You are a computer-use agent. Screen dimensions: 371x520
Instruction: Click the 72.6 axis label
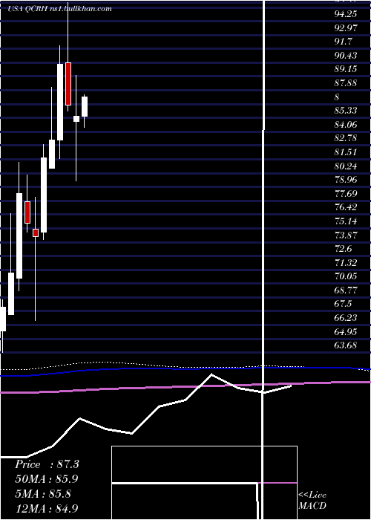click(x=343, y=248)
